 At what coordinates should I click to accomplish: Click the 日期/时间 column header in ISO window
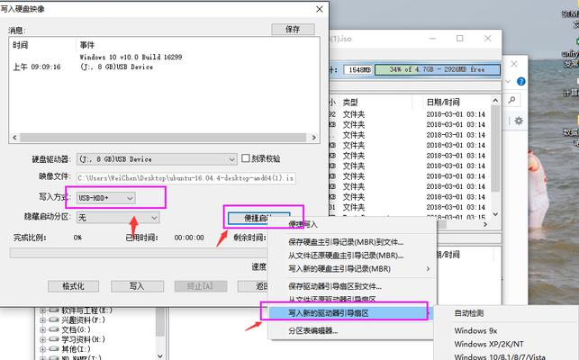coord(443,102)
